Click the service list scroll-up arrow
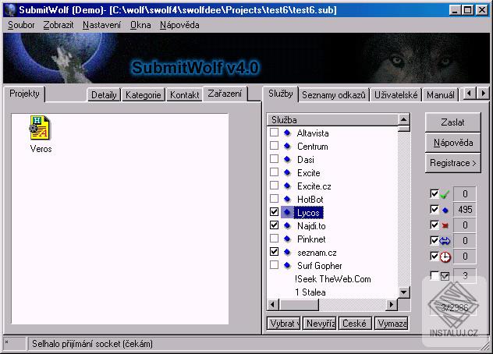 [403, 119]
